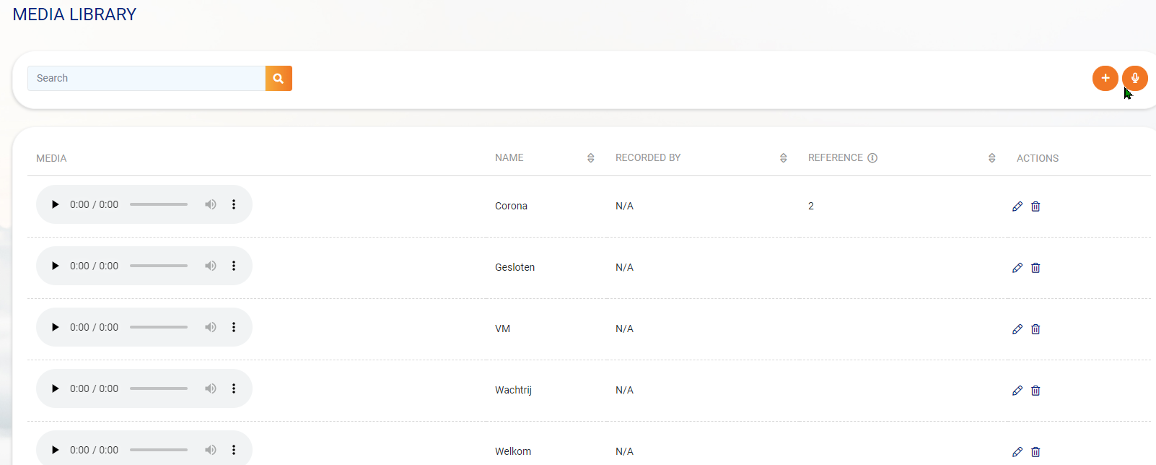
Task: Click the Search input field
Action: (146, 79)
